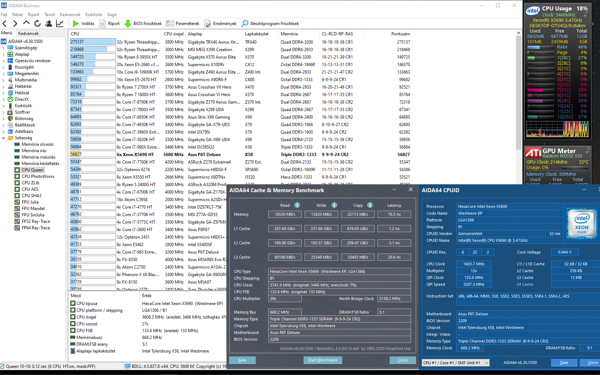
Task: Open Paraméterek toolbar item
Action: click(x=183, y=24)
